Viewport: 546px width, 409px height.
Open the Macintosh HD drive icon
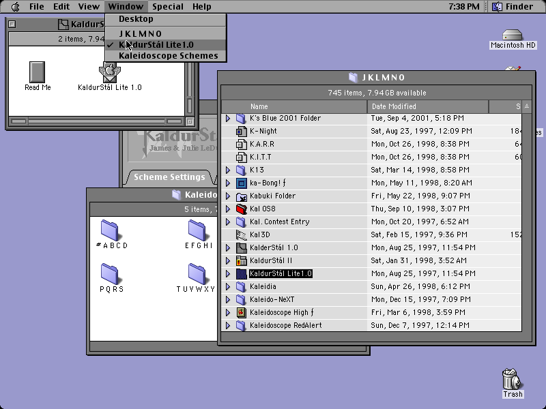coord(513,35)
